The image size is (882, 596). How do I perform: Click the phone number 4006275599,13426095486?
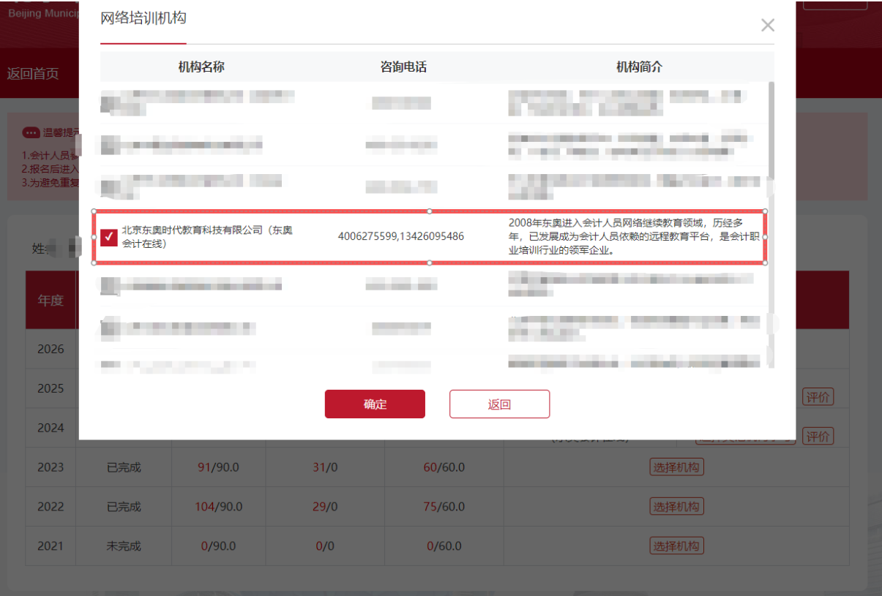point(400,236)
